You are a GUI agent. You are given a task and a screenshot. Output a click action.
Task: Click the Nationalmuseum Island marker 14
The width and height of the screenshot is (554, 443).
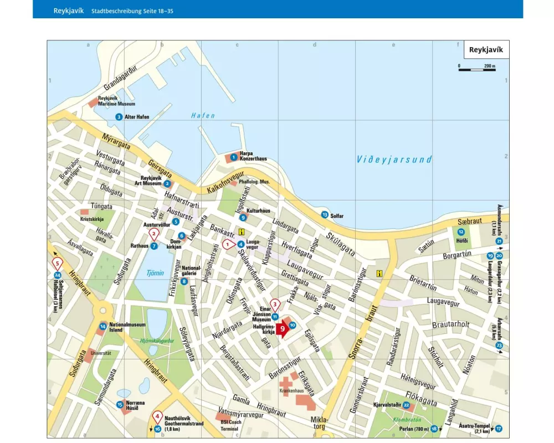[x=102, y=327]
